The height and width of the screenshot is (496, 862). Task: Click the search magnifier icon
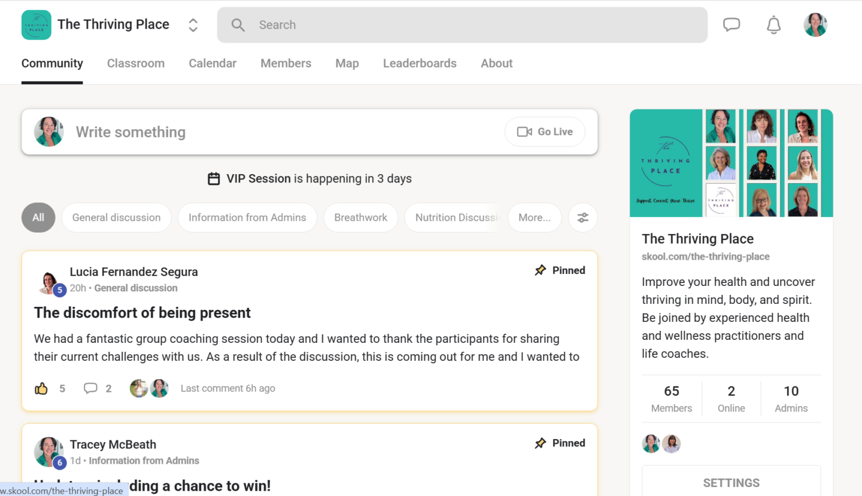(238, 25)
